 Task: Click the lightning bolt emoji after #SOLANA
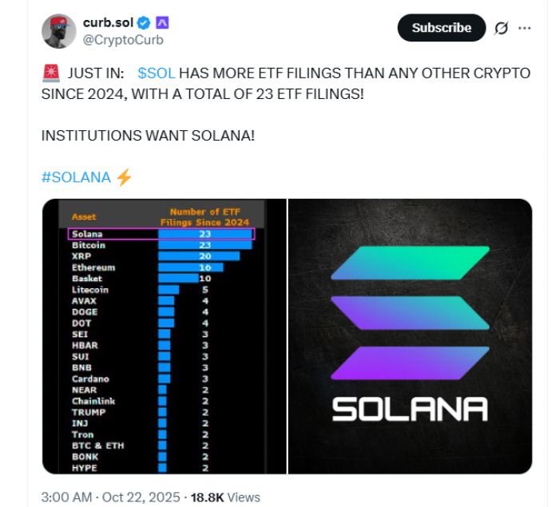click(123, 177)
